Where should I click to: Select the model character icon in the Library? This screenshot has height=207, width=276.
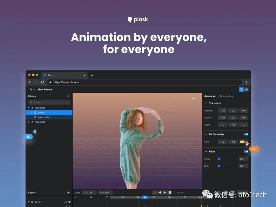35,112
